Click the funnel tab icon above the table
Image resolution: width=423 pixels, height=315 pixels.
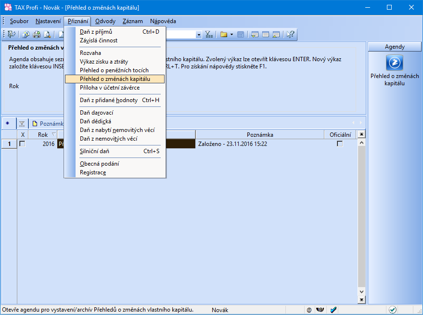[22, 124]
